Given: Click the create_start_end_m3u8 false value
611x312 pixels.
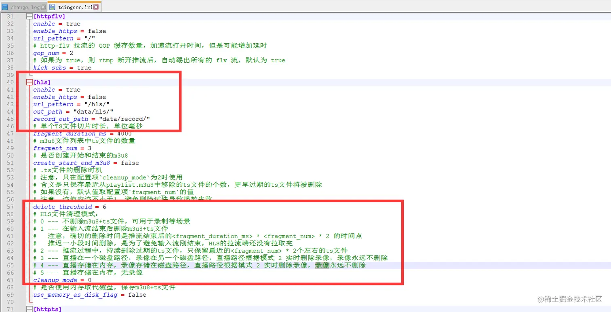Looking at the screenshot, I should click(x=130, y=163).
